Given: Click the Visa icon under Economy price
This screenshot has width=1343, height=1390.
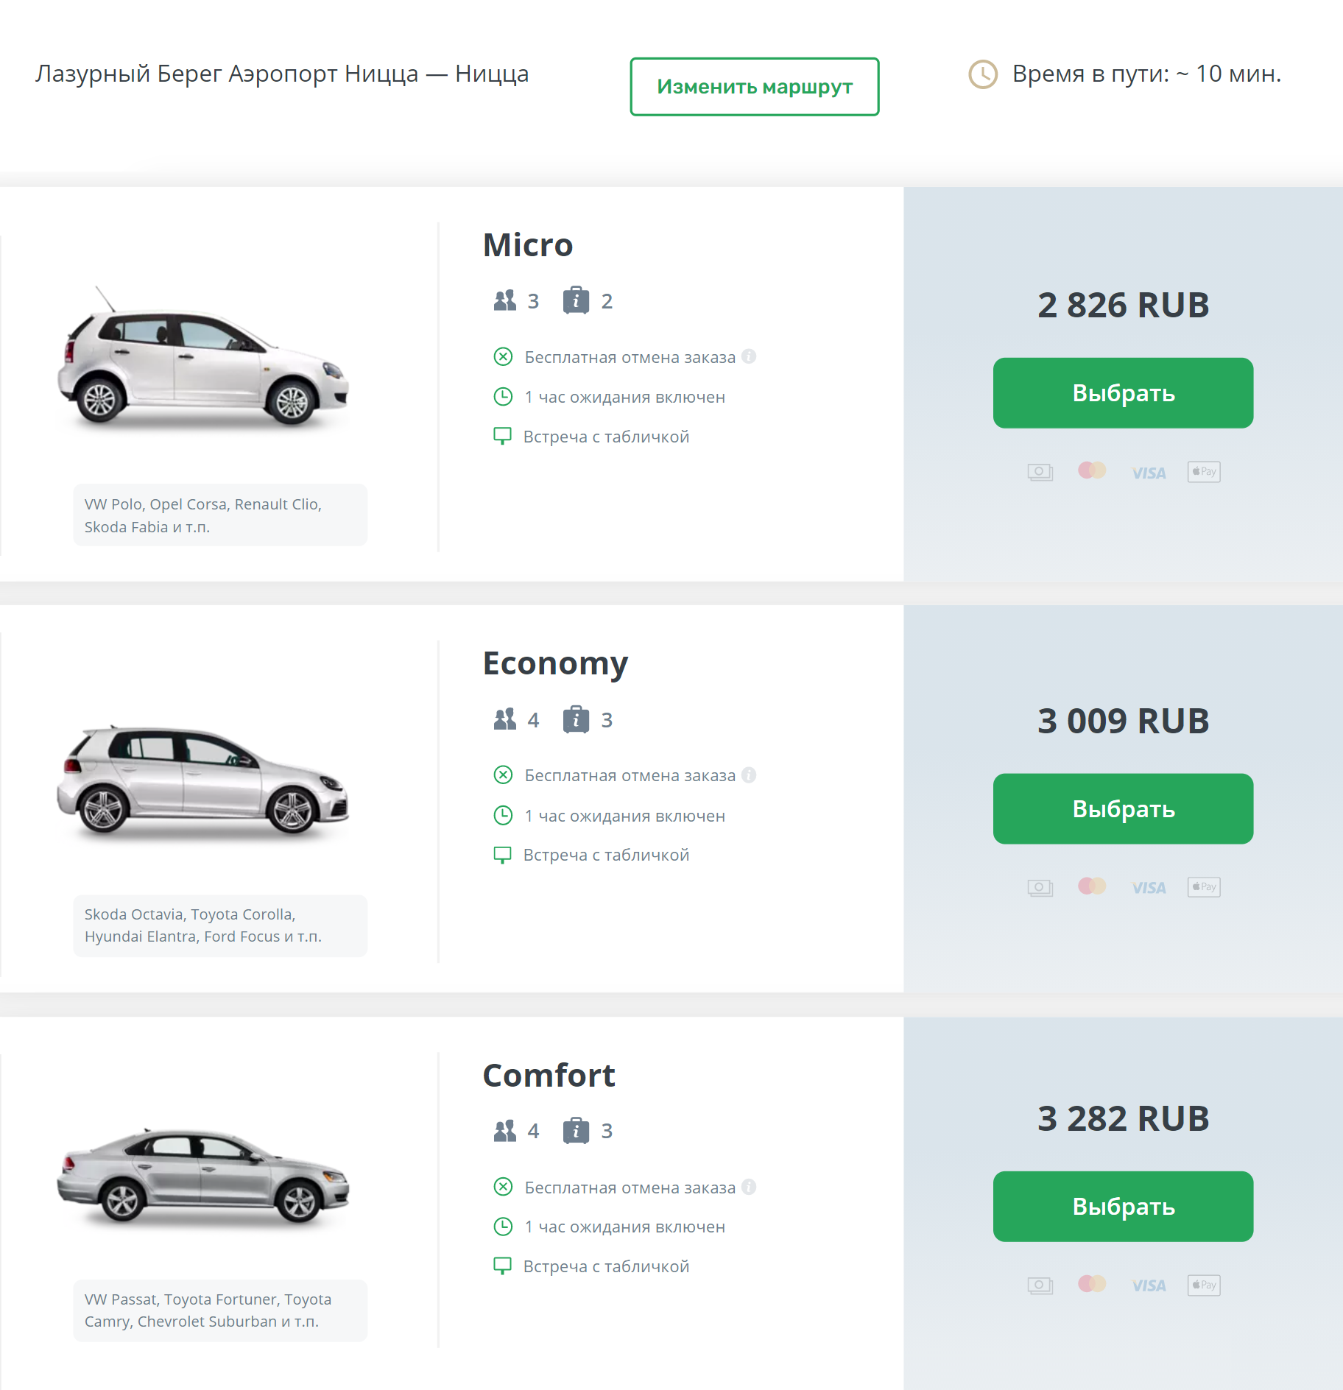Looking at the screenshot, I should [1149, 888].
